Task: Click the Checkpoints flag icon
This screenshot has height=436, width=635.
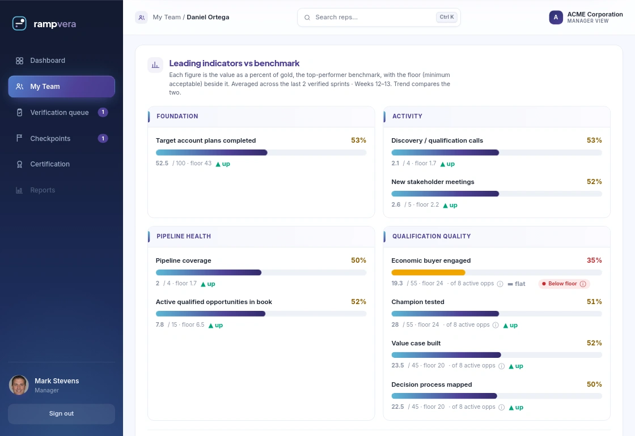Action: (19, 138)
